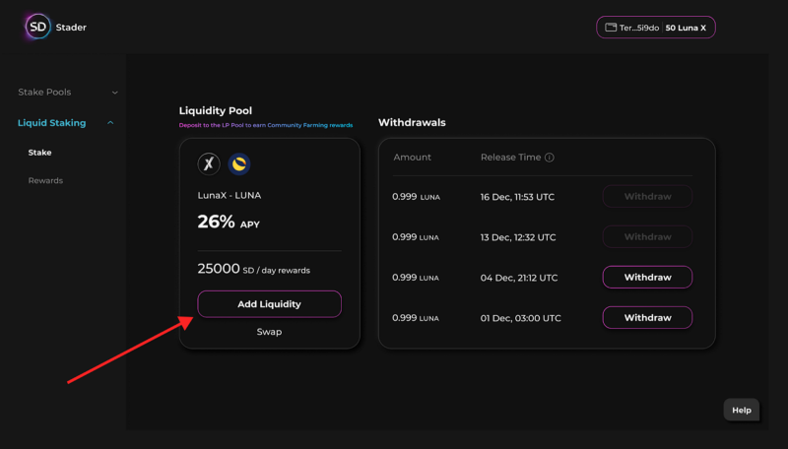Click the Swap link

pyautogui.click(x=269, y=332)
